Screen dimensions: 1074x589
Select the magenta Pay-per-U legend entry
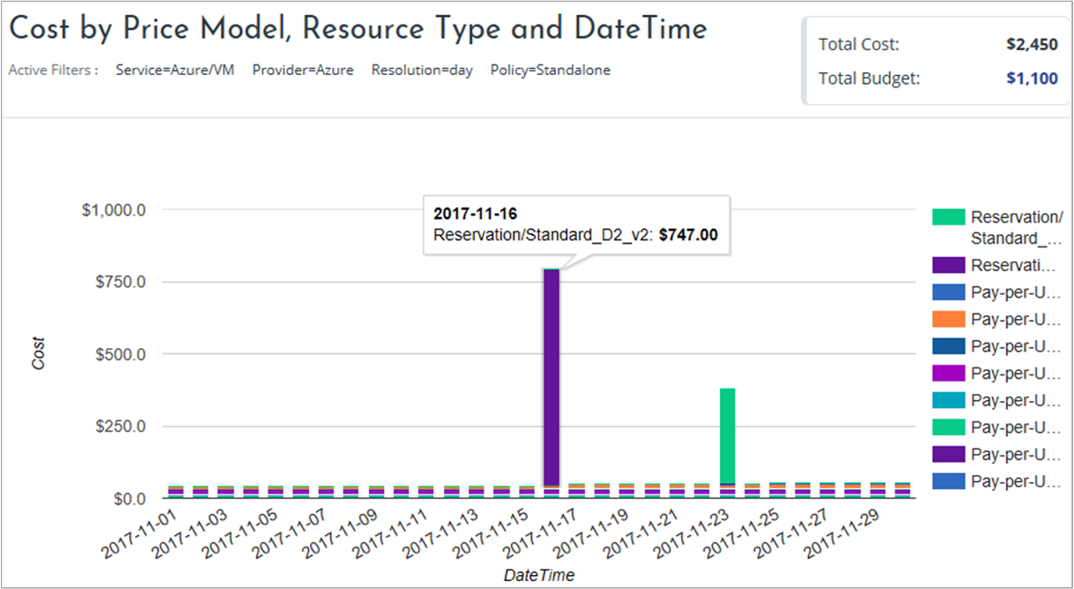[997, 373]
